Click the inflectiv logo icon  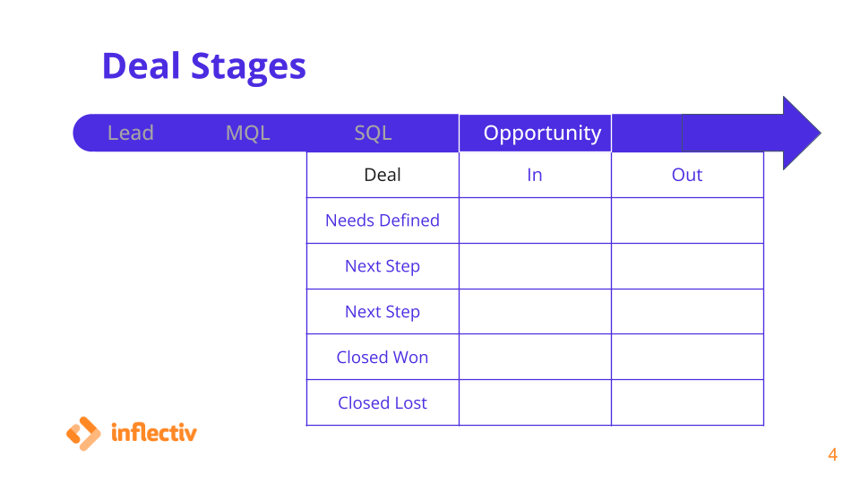83,434
